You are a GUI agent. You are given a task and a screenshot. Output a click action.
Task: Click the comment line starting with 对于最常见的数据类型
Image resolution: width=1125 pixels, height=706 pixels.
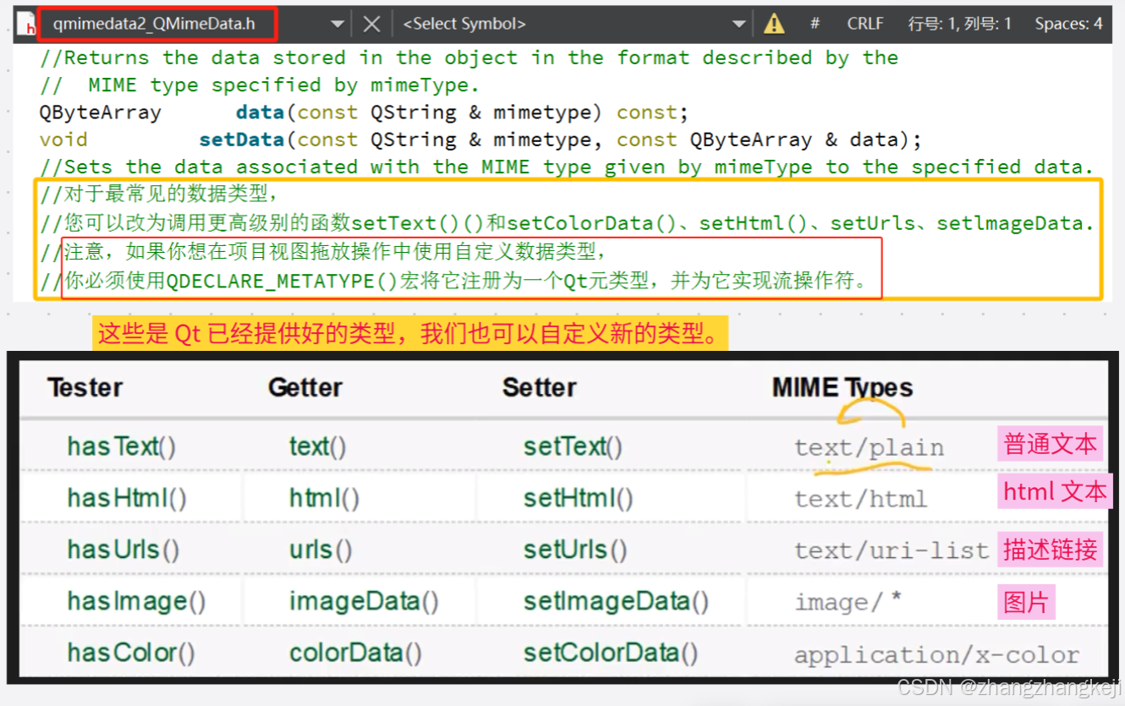tap(159, 195)
